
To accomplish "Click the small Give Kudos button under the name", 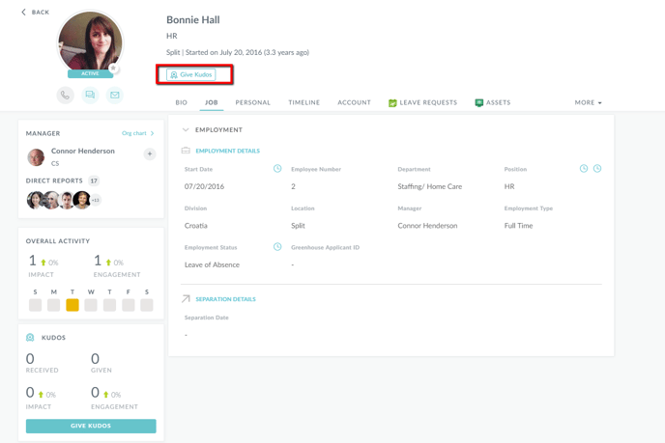I will coord(190,74).
